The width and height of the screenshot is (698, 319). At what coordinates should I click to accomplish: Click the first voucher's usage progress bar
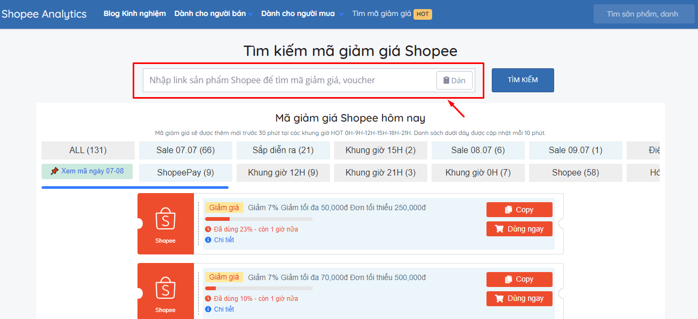point(258,219)
